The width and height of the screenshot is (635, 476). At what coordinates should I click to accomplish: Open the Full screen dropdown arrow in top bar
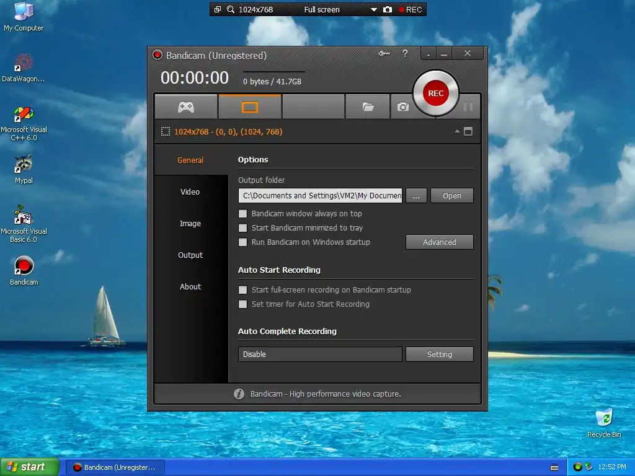click(x=374, y=10)
